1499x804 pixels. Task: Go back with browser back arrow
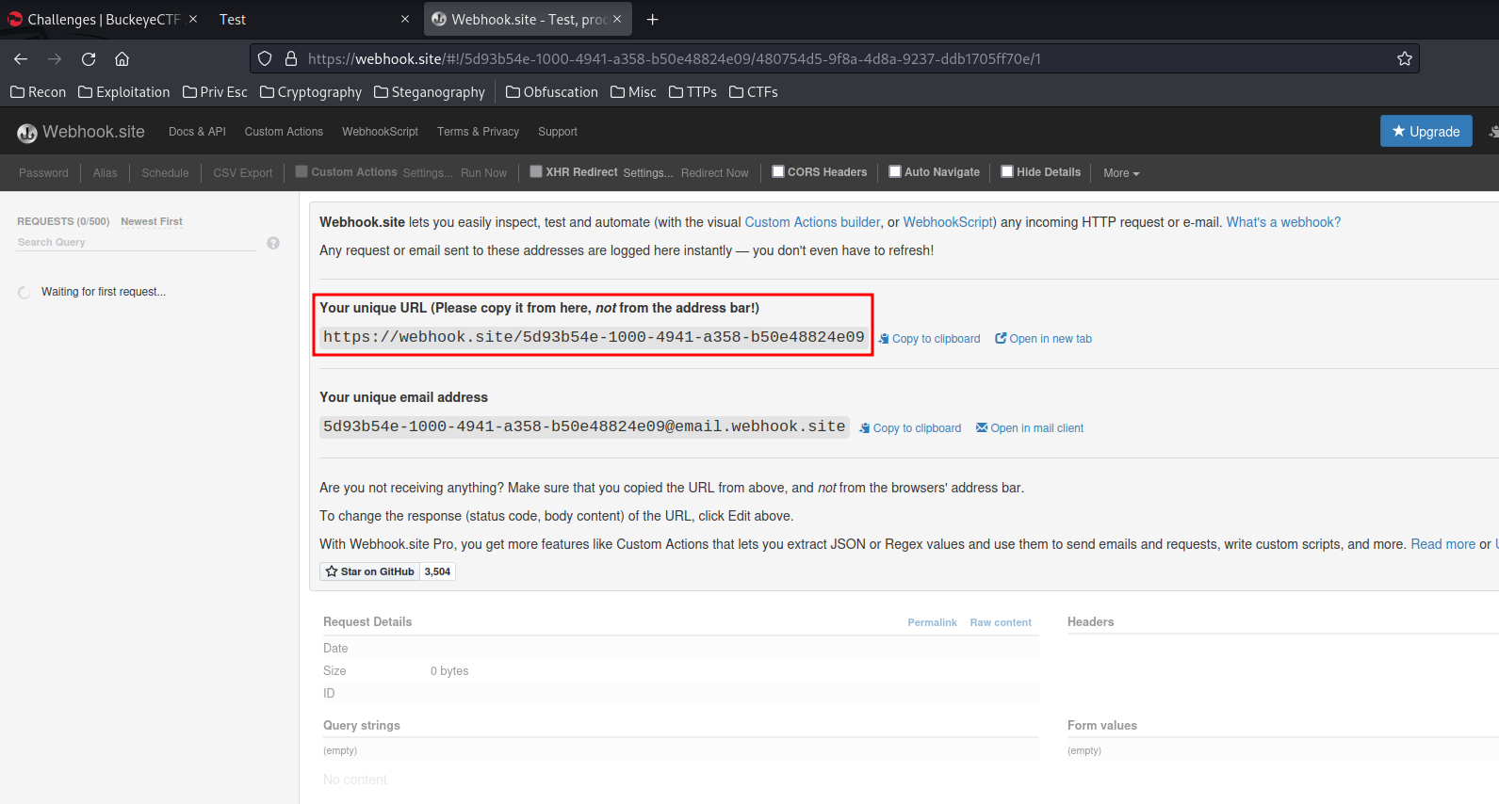pos(21,58)
